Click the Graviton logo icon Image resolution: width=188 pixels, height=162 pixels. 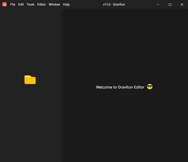click(4, 4)
